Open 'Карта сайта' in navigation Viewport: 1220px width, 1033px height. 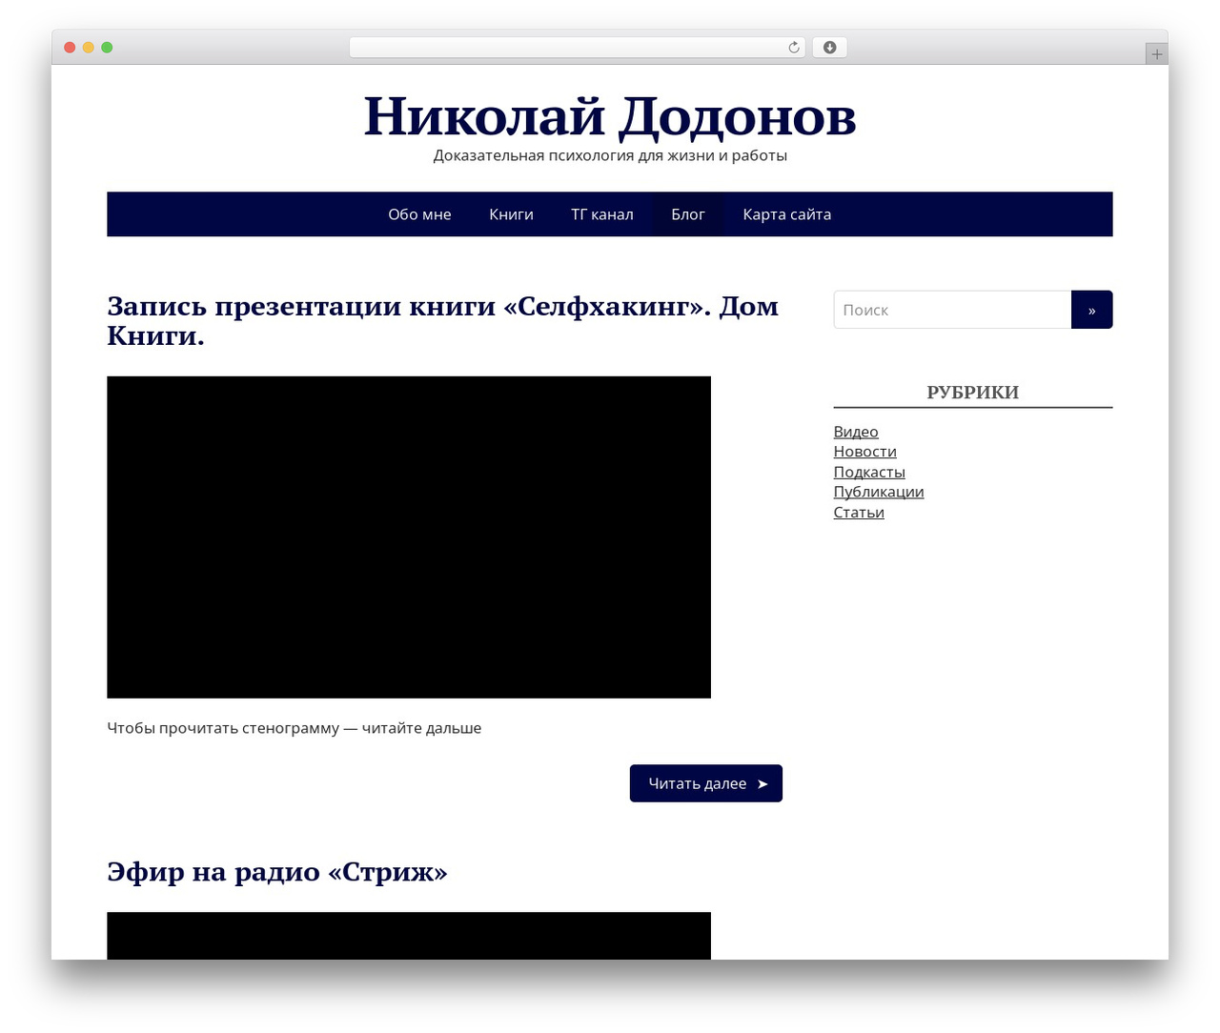tap(787, 214)
